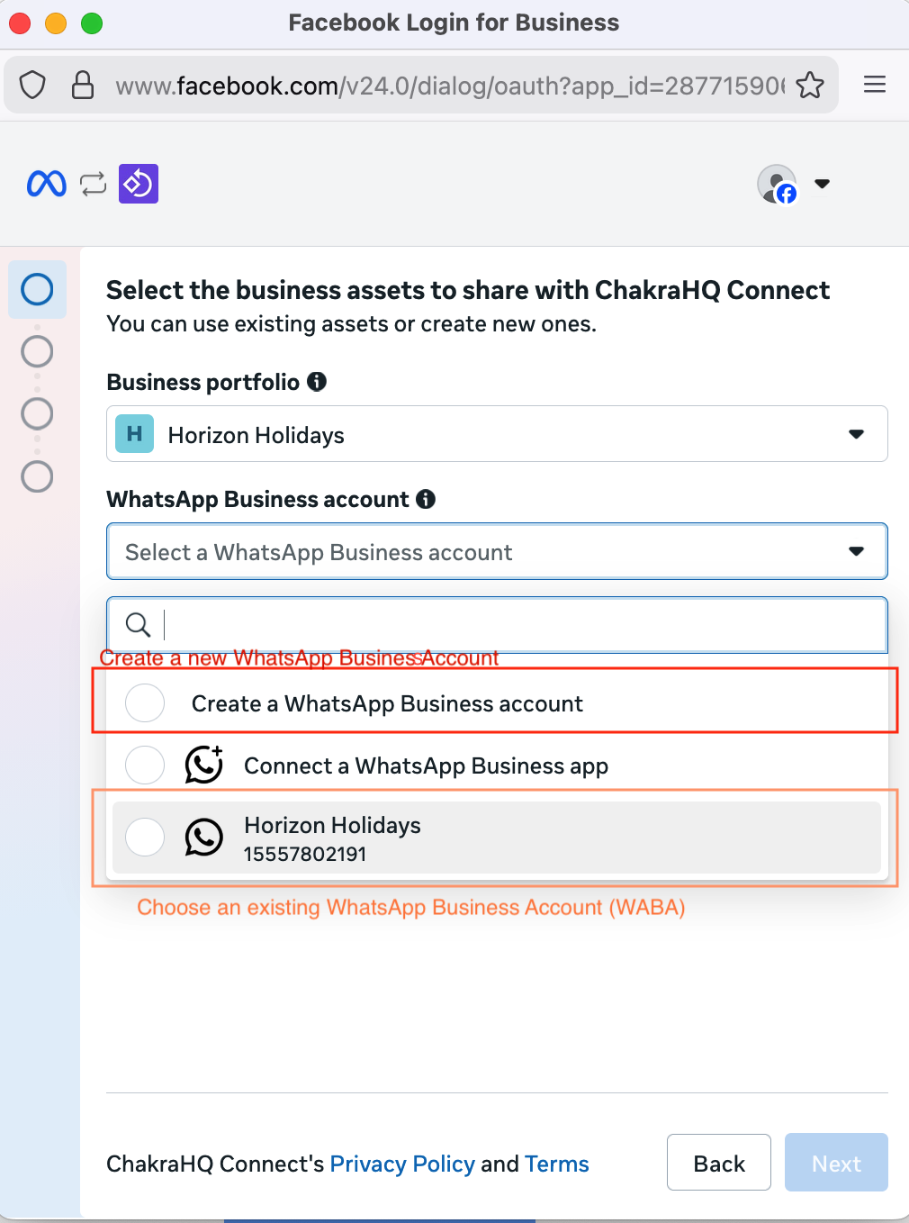Click the Facebook profile avatar

(x=777, y=184)
